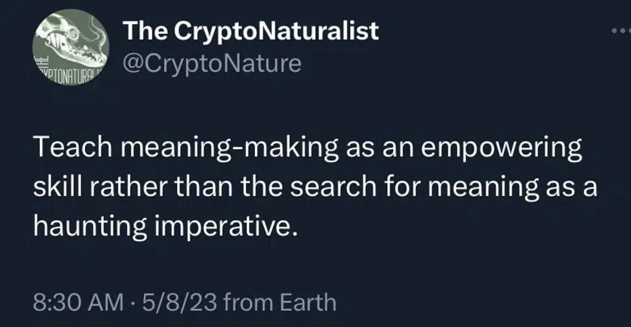Click the word "haunting" in the tweet
The image size is (631, 327).
click(90, 227)
